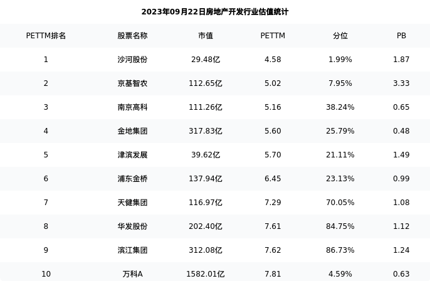Viewport: 430px width, 281px height.
Task: Click the PETTM排名 column header
Action: (46, 36)
